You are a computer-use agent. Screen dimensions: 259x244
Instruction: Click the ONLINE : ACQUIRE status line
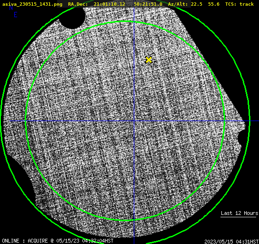pyautogui.click(x=58, y=241)
